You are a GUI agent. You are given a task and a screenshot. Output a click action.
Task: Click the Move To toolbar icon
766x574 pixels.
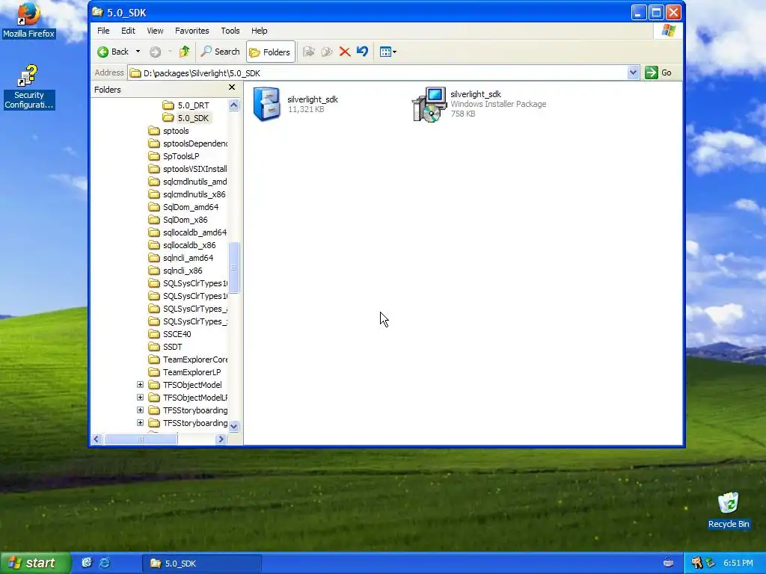308,52
